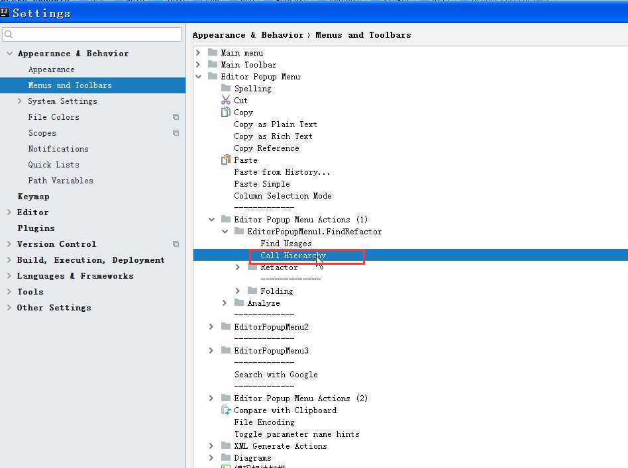The height and width of the screenshot is (468, 628).
Task: Click the Cut scissors icon
Action: (x=226, y=100)
